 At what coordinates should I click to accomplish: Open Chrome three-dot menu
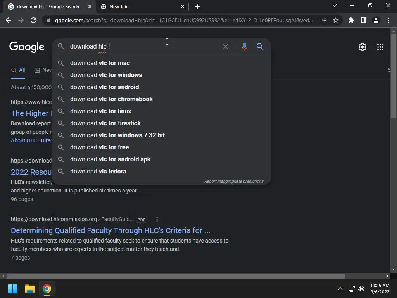click(x=388, y=20)
